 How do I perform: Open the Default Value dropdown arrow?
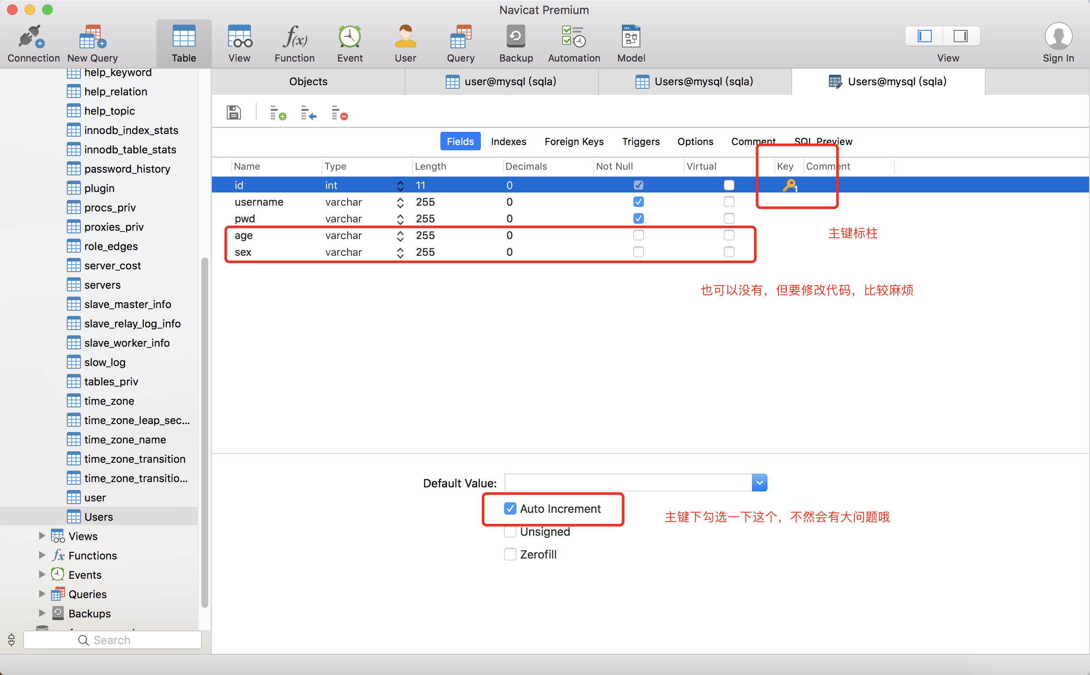(759, 483)
